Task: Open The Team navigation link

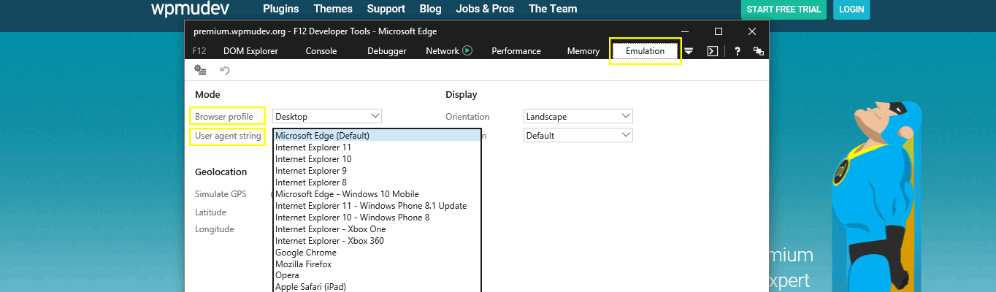Action: pos(553,9)
